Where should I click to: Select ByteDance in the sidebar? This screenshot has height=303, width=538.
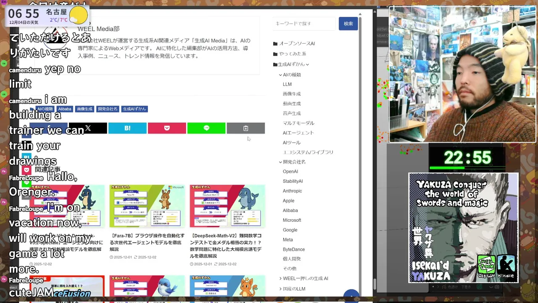click(294, 250)
